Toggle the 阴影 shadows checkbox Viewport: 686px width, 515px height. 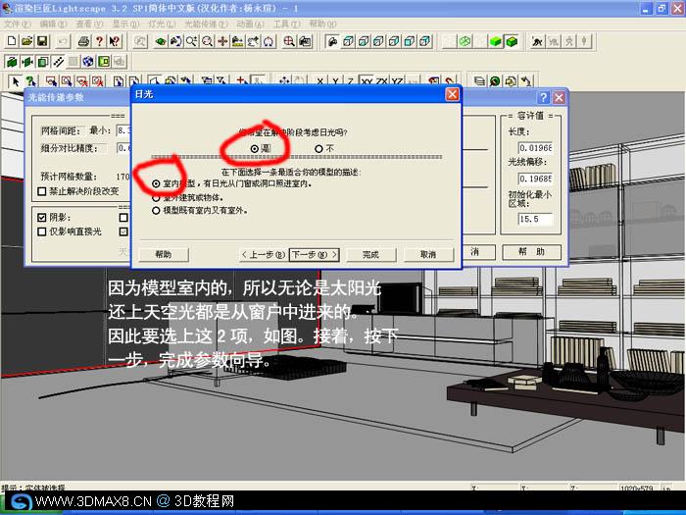pos(42,217)
